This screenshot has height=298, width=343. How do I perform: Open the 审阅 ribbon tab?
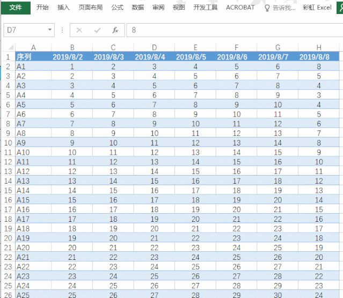pyautogui.click(x=158, y=8)
